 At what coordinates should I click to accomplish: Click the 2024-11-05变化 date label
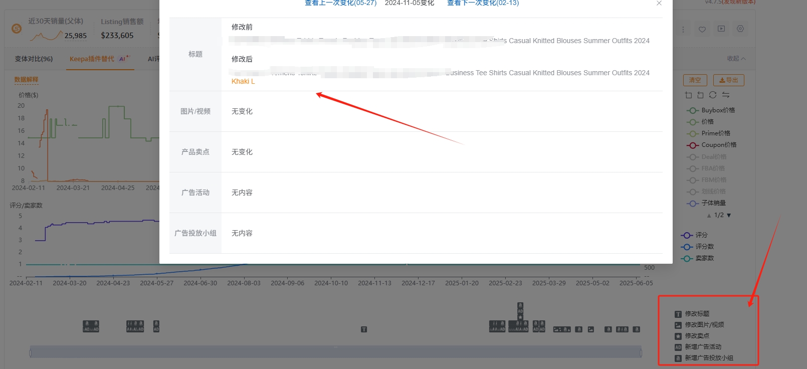click(410, 3)
